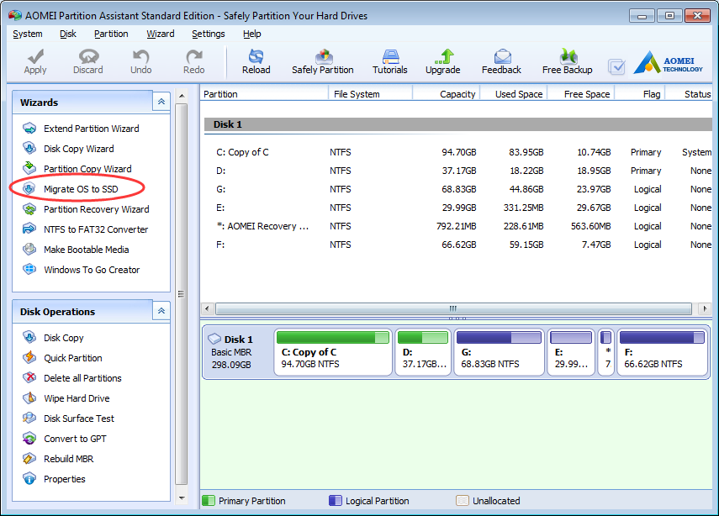Sort by the Used Space column header
Image resolution: width=719 pixels, height=516 pixels.
coord(514,94)
